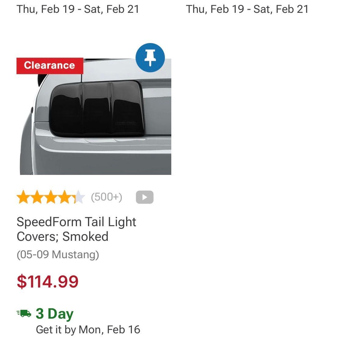The height and width of the screenshot is (351, 338).
Task: Click the Get it by Mon, Feb 16 text
Action: [x=88, y=330]
